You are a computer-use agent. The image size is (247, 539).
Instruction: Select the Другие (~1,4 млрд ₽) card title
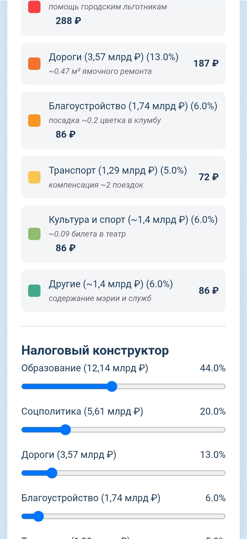[x=110, y=284]
